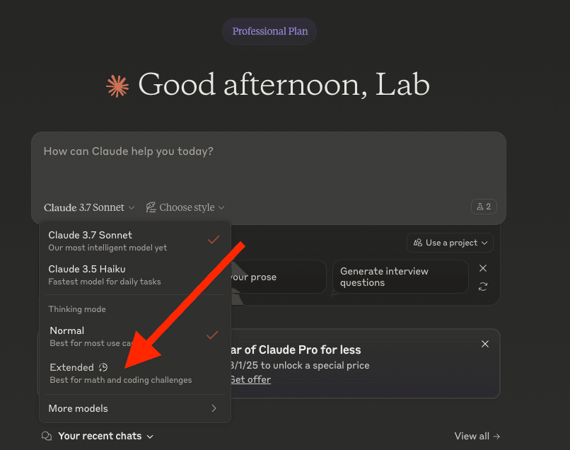This screenshot has width=570, height=450.
Task: Click the Get offer link
Action: tap(250, 379)
